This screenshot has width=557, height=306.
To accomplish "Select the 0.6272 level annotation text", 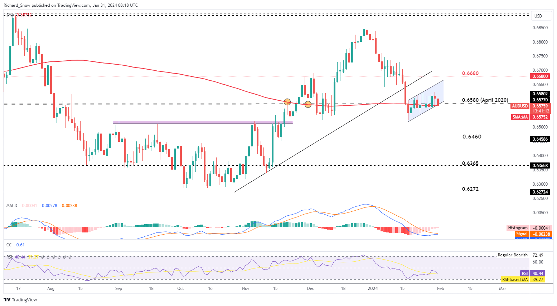I will click(x=470, y=189).
